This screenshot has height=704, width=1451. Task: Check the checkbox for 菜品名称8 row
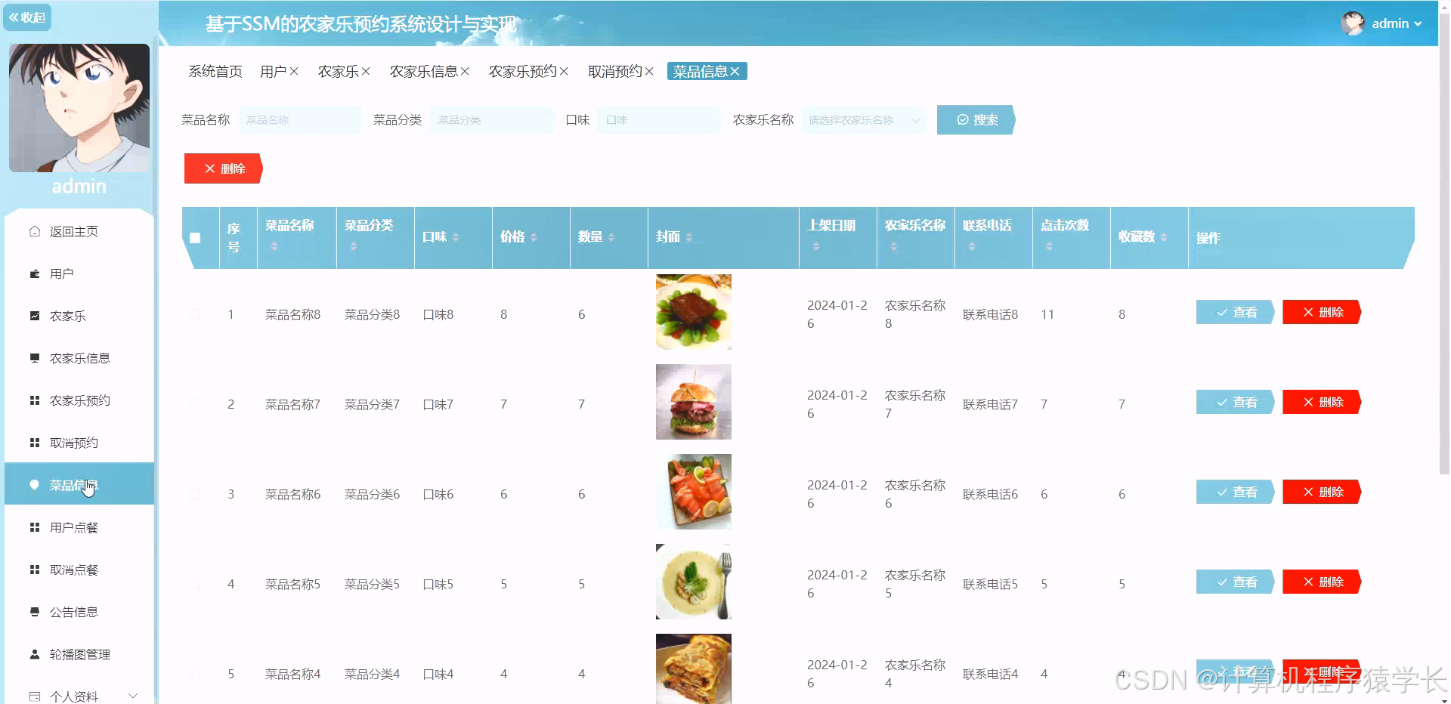click(x=196, y=314)
